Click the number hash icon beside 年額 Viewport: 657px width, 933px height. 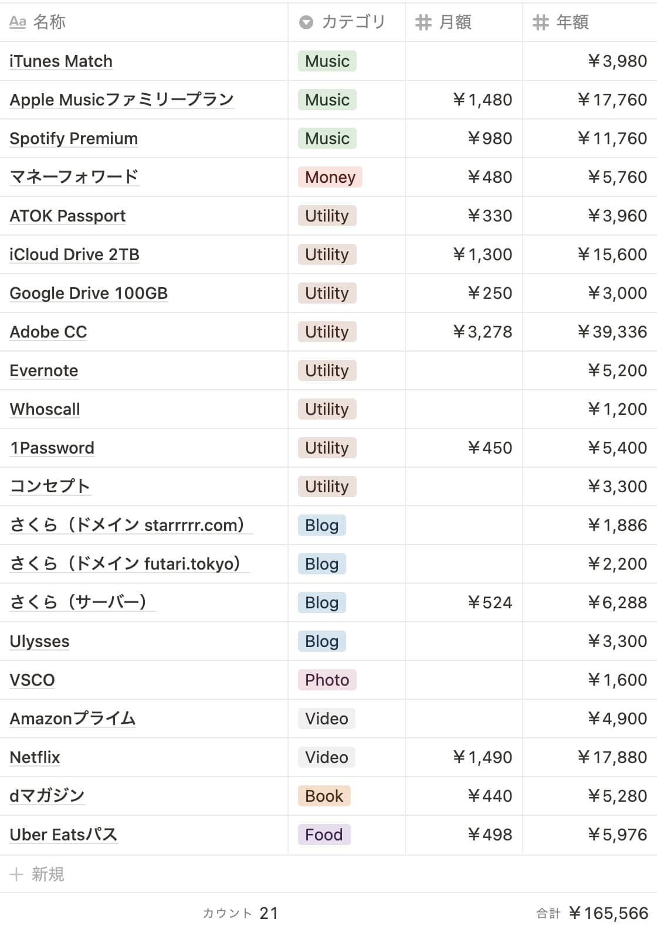tap(540, 22)
